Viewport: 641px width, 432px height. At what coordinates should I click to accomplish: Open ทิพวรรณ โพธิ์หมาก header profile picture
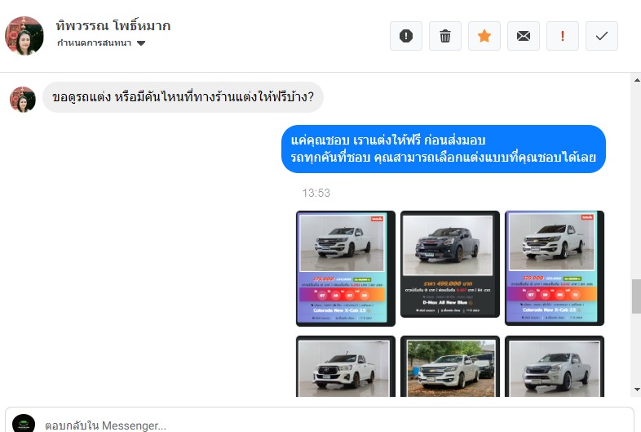(x=24, y=36)
